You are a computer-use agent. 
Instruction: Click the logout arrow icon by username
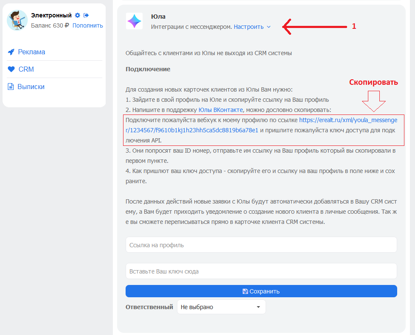(86, 15)
